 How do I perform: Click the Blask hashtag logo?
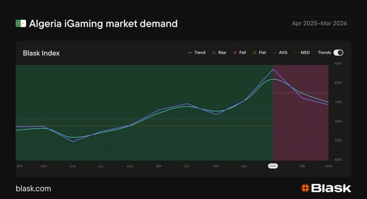coord(305,188)
